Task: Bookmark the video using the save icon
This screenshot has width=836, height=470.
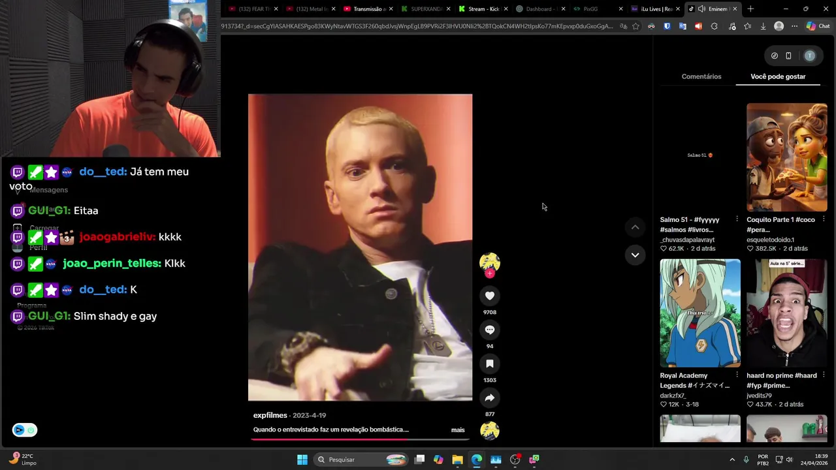Action: point(490,364)
